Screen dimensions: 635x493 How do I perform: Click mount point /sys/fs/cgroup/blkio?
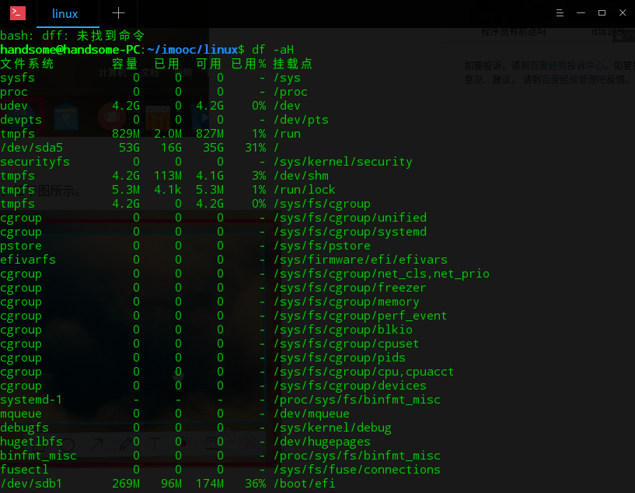coord(343,330)
